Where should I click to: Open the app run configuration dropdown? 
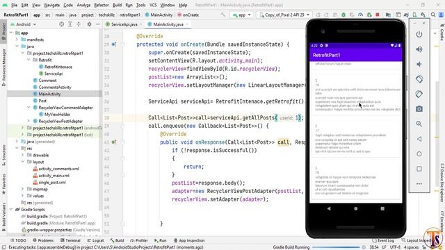click(241, 15)
